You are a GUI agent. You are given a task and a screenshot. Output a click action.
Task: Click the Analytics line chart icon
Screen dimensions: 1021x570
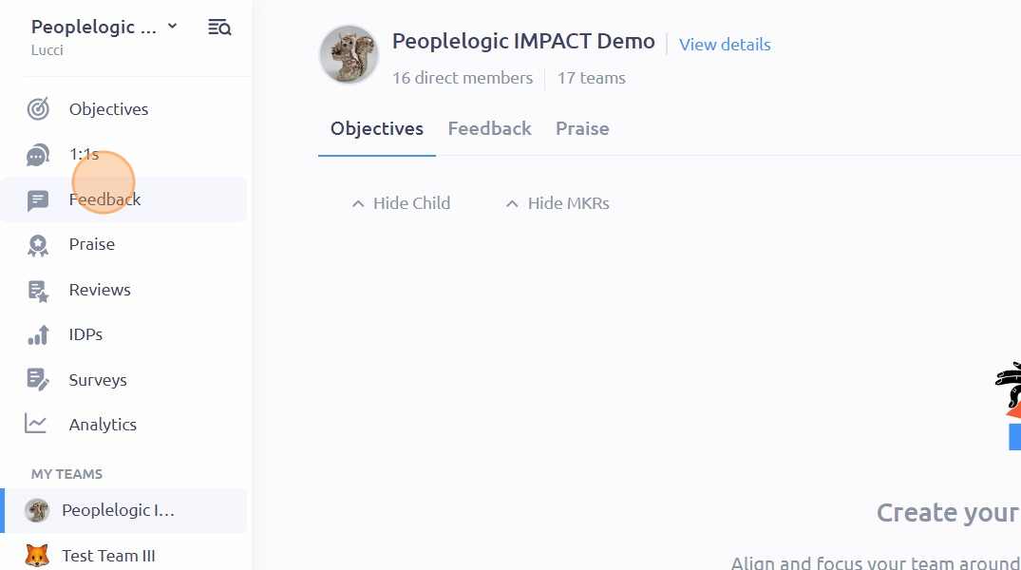[36, 424]
